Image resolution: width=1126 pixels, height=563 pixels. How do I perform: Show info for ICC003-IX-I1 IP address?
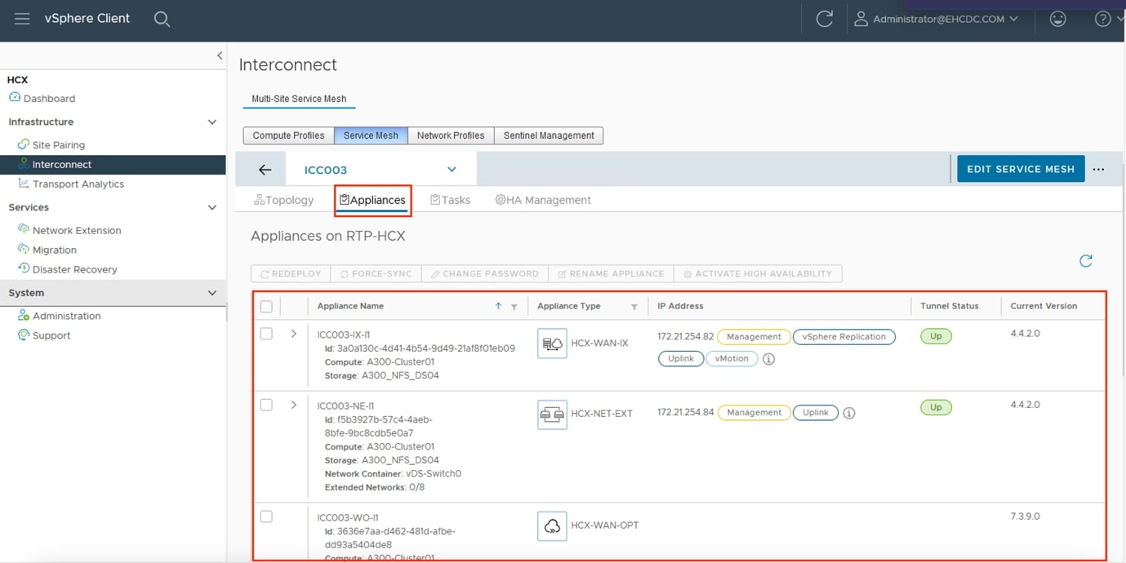pyautogui.click(x=768, y=359)
